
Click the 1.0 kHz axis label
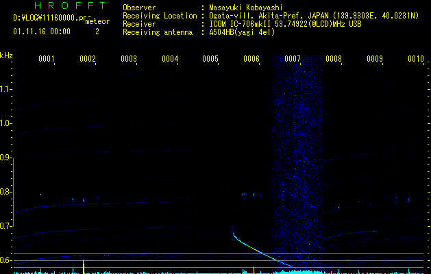click(5, 123)
